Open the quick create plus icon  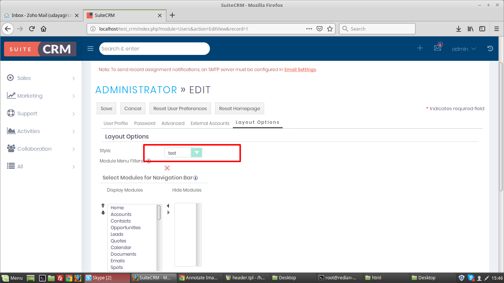tap(420, 48)
